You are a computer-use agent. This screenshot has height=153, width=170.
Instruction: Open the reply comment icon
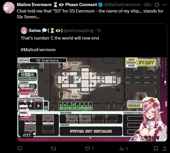(20, 148)
